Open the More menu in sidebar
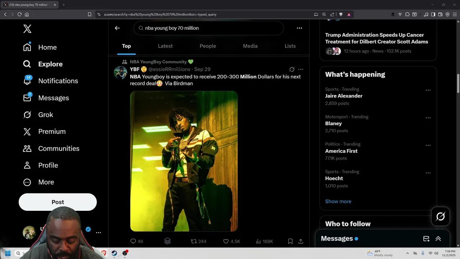 pyautogui.click(x=38, y=182)
